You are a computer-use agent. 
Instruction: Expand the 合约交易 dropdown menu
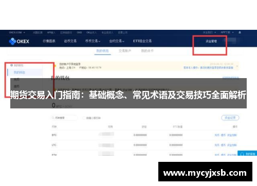117,41
